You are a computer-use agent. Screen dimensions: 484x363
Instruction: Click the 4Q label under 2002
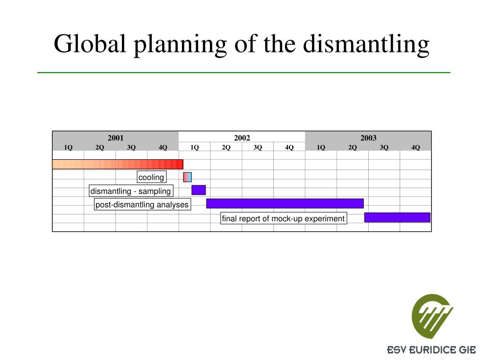click(289, 147)
